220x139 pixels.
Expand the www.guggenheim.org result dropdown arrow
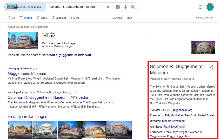[x=36, y=69]
